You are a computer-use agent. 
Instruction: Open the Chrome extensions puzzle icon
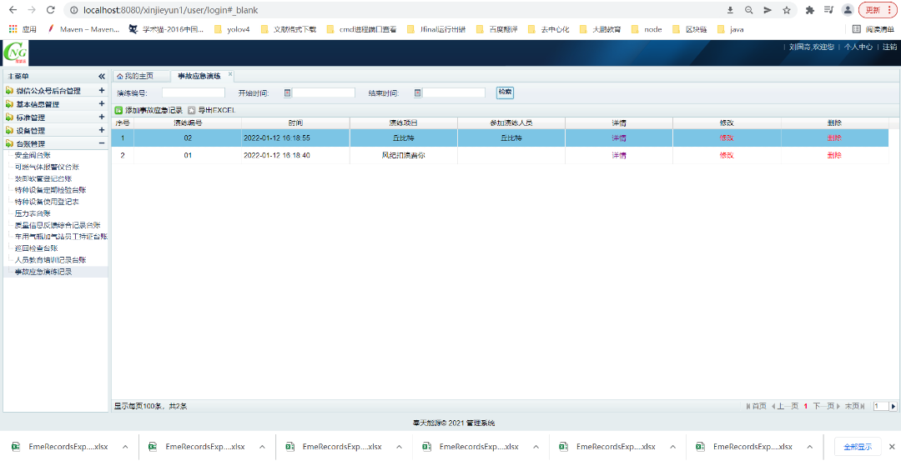point(809,10)
